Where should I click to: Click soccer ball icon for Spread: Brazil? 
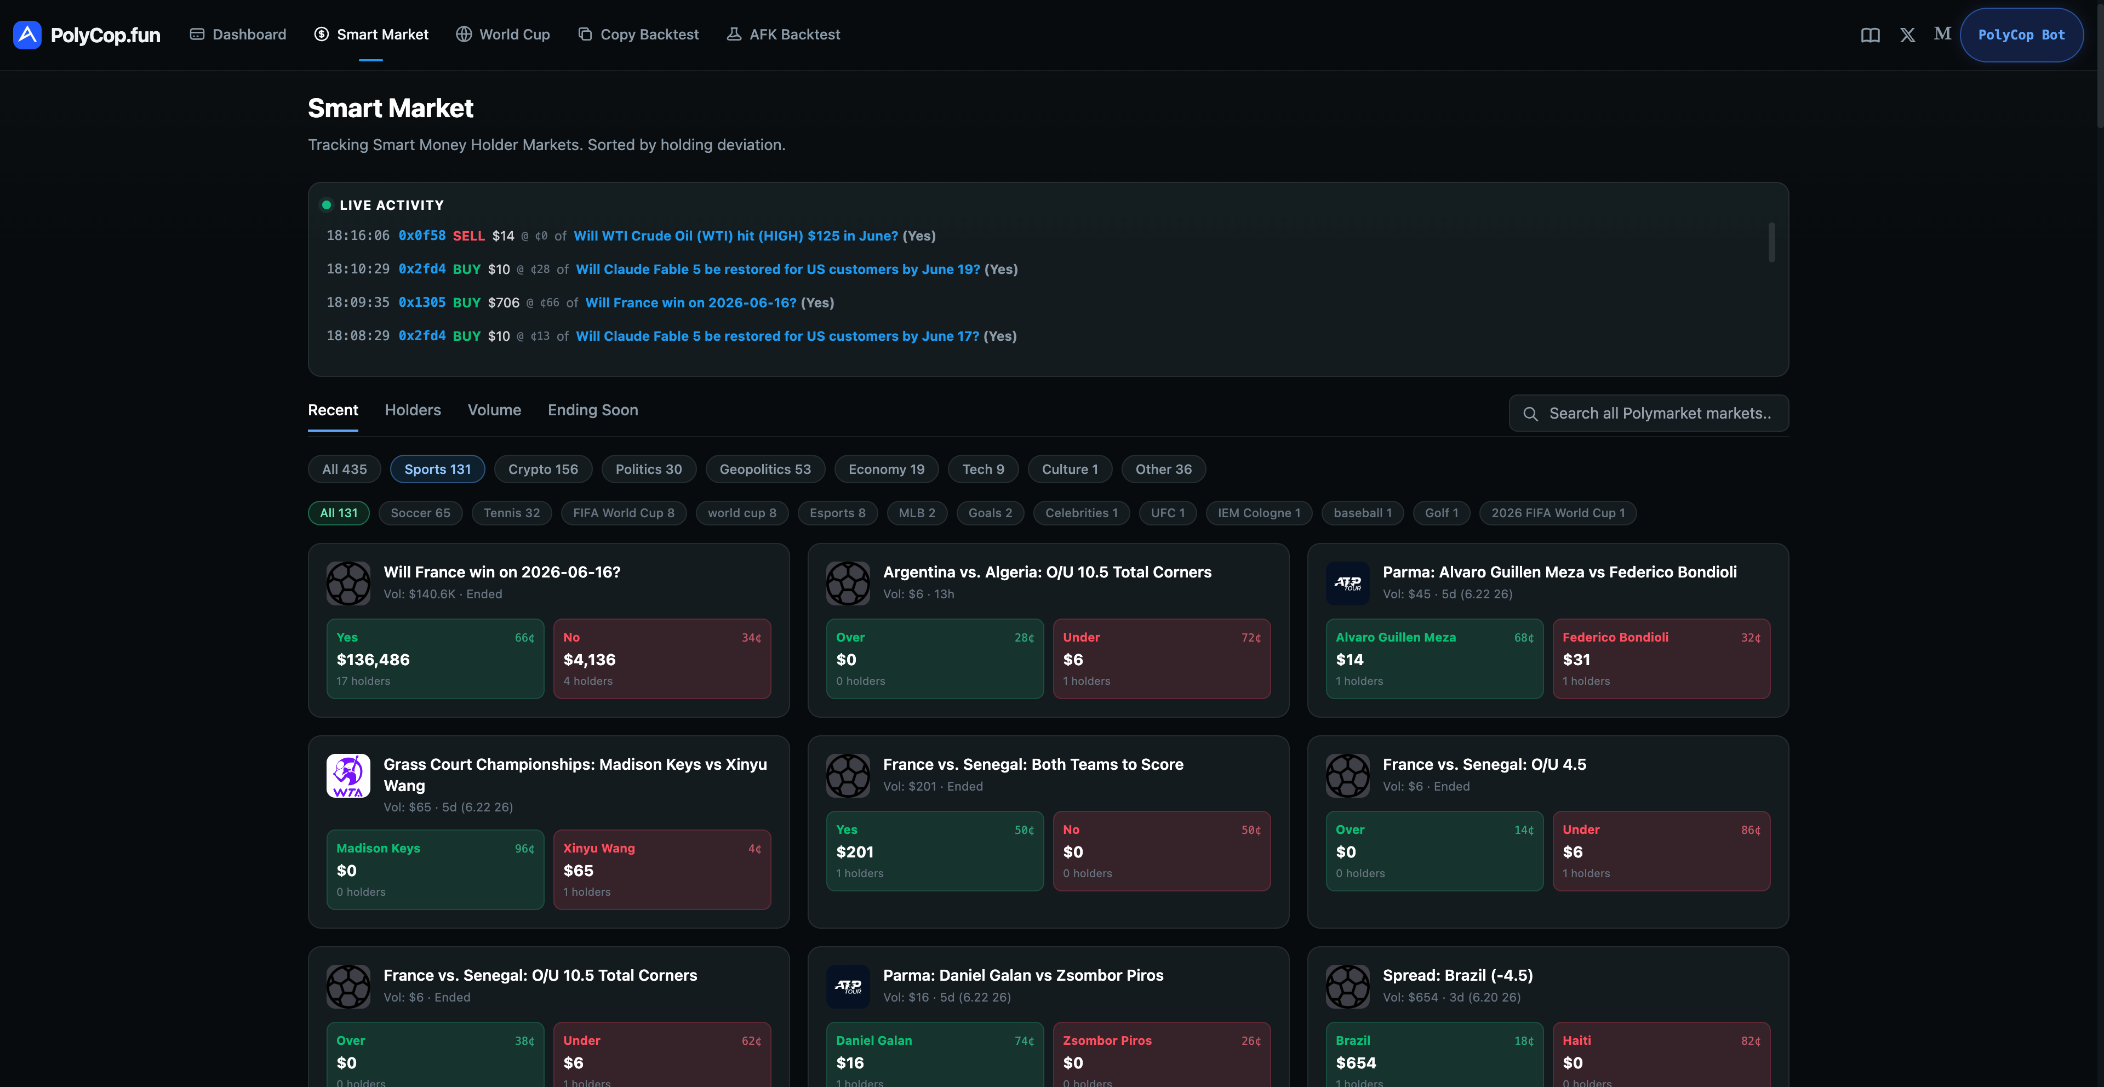pyautogui.click(x=1348, y=987)
